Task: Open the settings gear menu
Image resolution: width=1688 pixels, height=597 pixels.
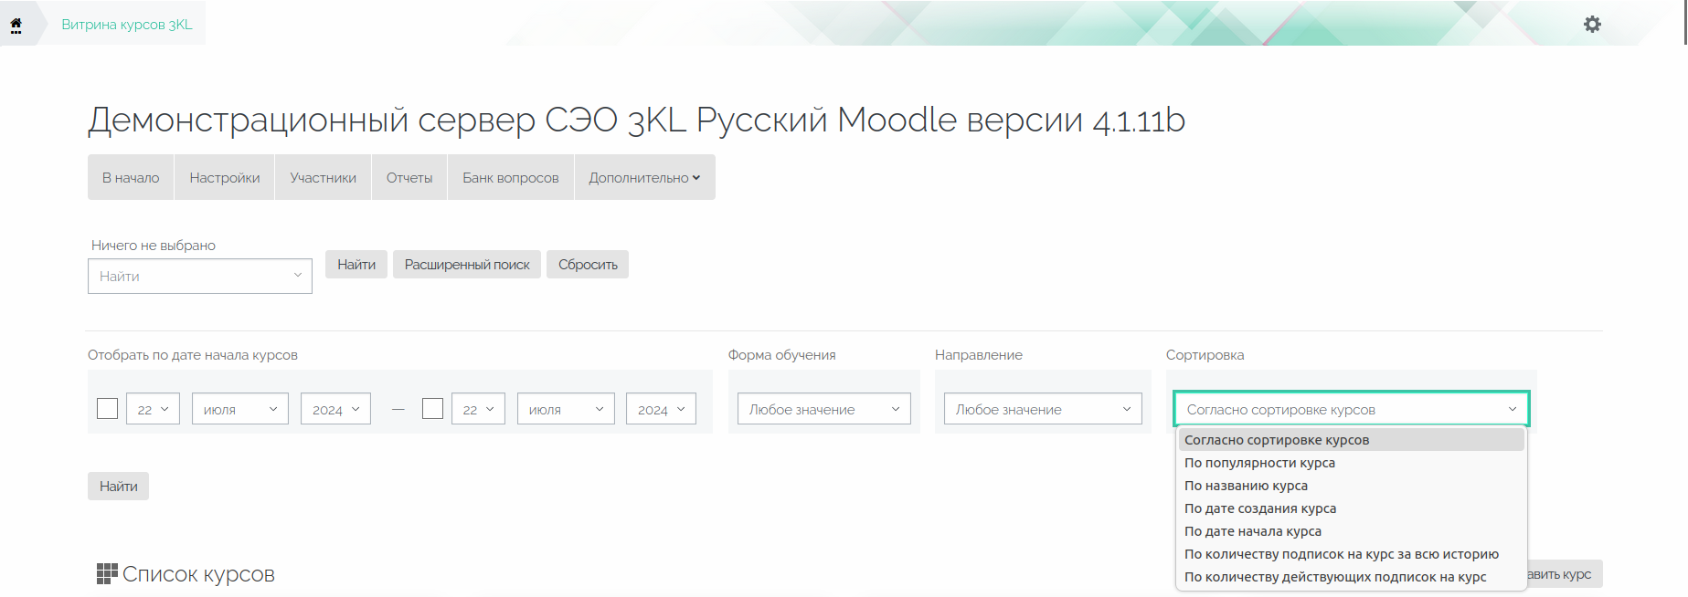Action: pyautogui.click(x=1592, y=25)
